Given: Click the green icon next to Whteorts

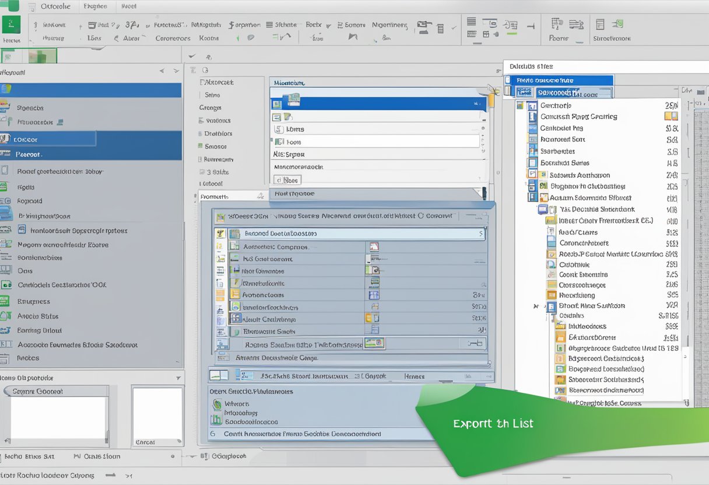Looking at the screenshot, I should pyautogui.click(x=217, y=403).
